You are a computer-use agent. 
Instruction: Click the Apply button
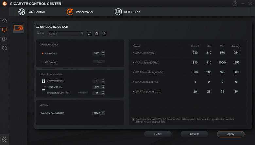pyautogui.click(x=230, y=134)
